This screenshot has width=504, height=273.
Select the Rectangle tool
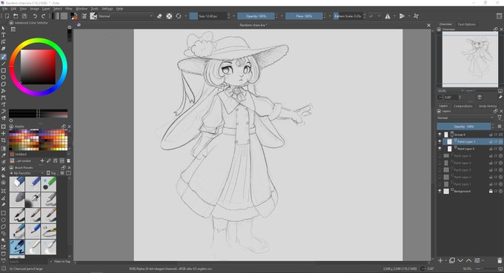click(3, 70)
